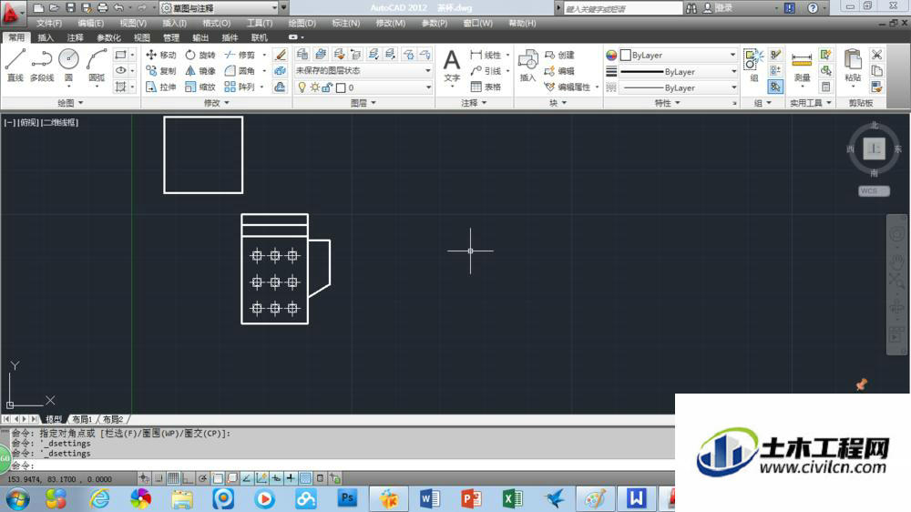Image resolution: width=911 pixels, height=512 pixels.
Task: Switch to the 参数化 ribbon tab
Action: 108,37
